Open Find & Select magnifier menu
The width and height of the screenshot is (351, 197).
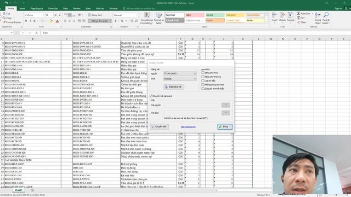pos(326,18)
